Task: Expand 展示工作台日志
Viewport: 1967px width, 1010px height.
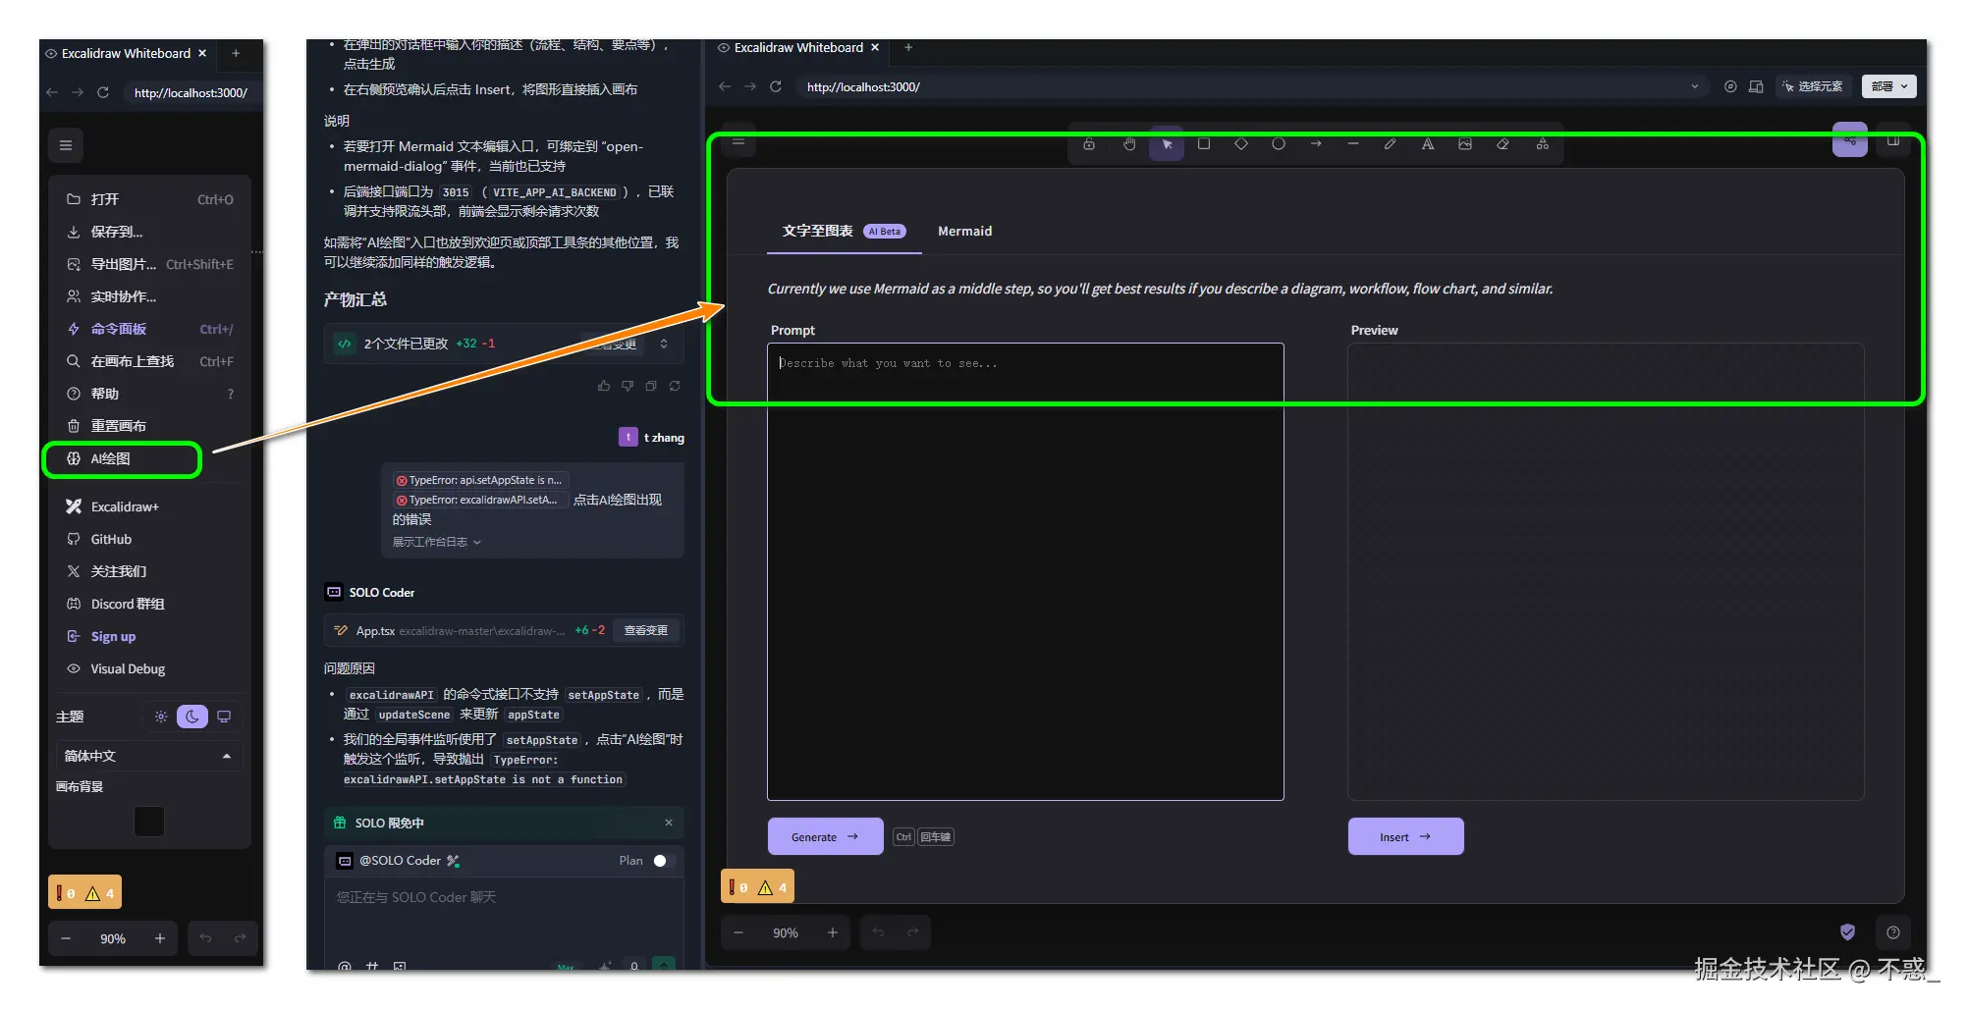Action: coord(437,542)
